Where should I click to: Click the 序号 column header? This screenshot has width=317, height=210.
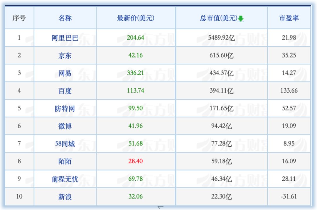tap(19, 18)
